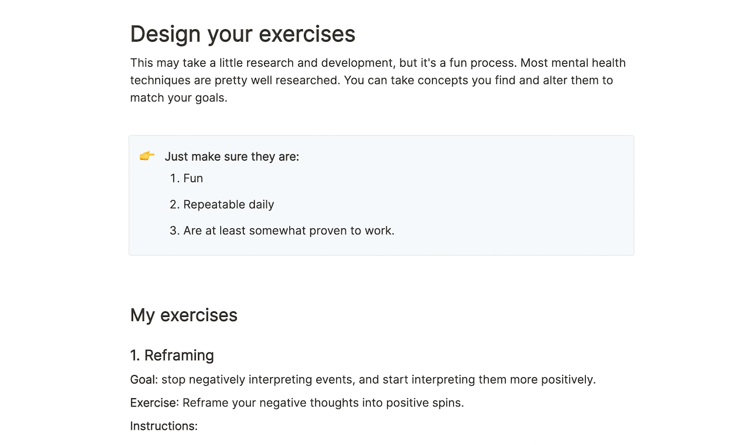Click the "Fun" list item

click(x=193, y=178)
